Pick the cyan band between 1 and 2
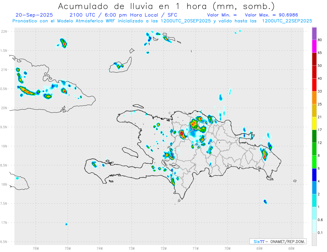The image size is (327, 252). tap(314, 200)
